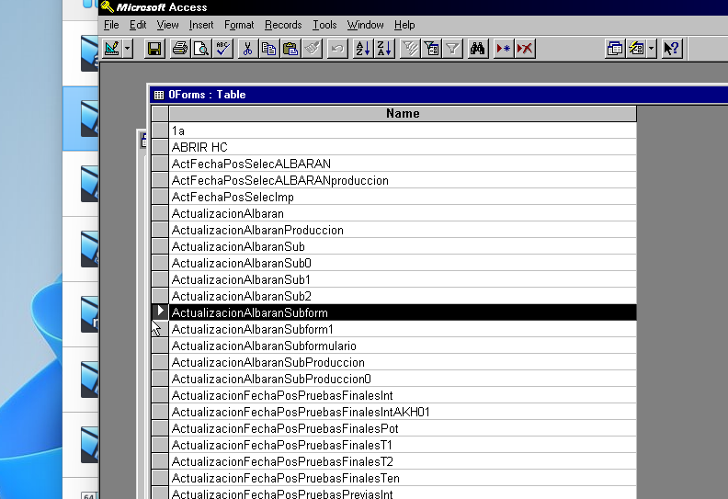Open the Window menu
Screen dimensions: 728x499
(x=366, y=25)
